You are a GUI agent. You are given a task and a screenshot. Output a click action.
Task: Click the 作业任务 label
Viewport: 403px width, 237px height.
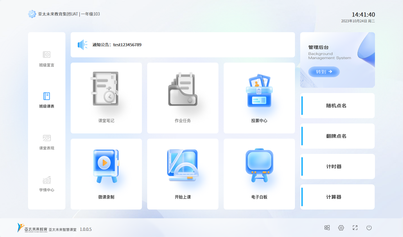183,121
